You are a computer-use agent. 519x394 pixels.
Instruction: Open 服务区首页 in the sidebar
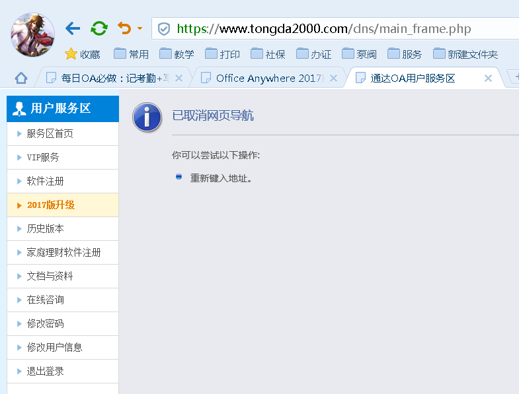pos(50,134)
